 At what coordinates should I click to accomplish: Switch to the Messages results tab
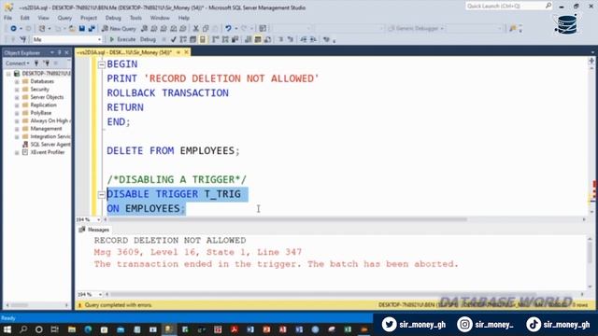93,230
